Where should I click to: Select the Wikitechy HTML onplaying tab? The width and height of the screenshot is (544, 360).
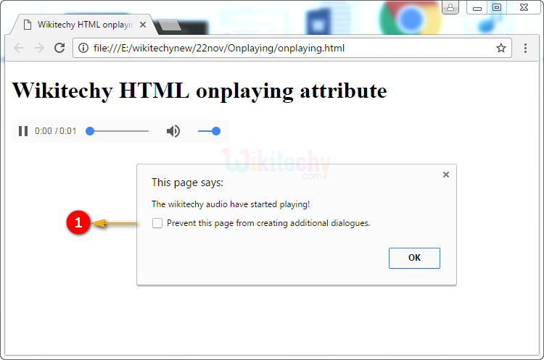click(80, 25)
